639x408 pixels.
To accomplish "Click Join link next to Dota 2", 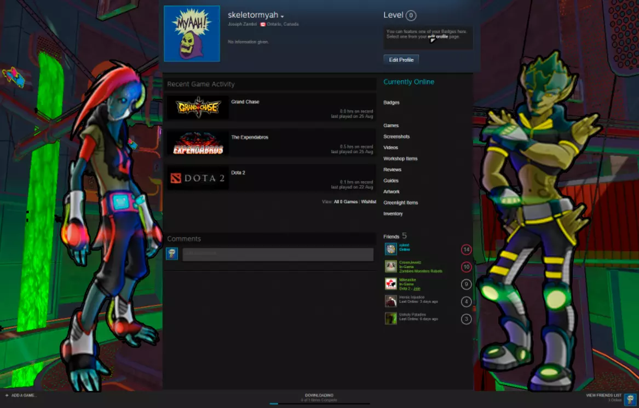I will (x=417, y=289).
